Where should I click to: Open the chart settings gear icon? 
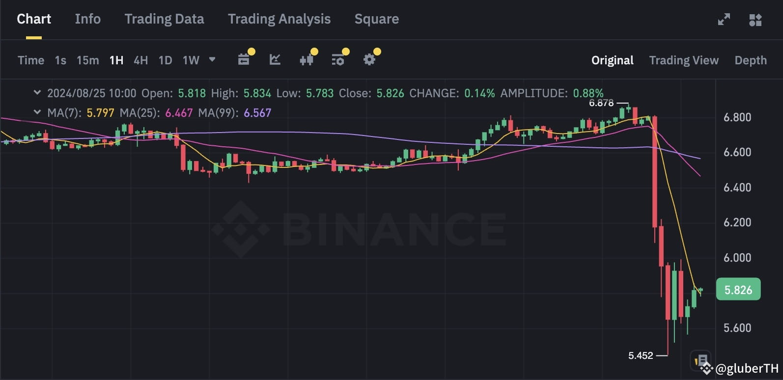coord(369,60)
